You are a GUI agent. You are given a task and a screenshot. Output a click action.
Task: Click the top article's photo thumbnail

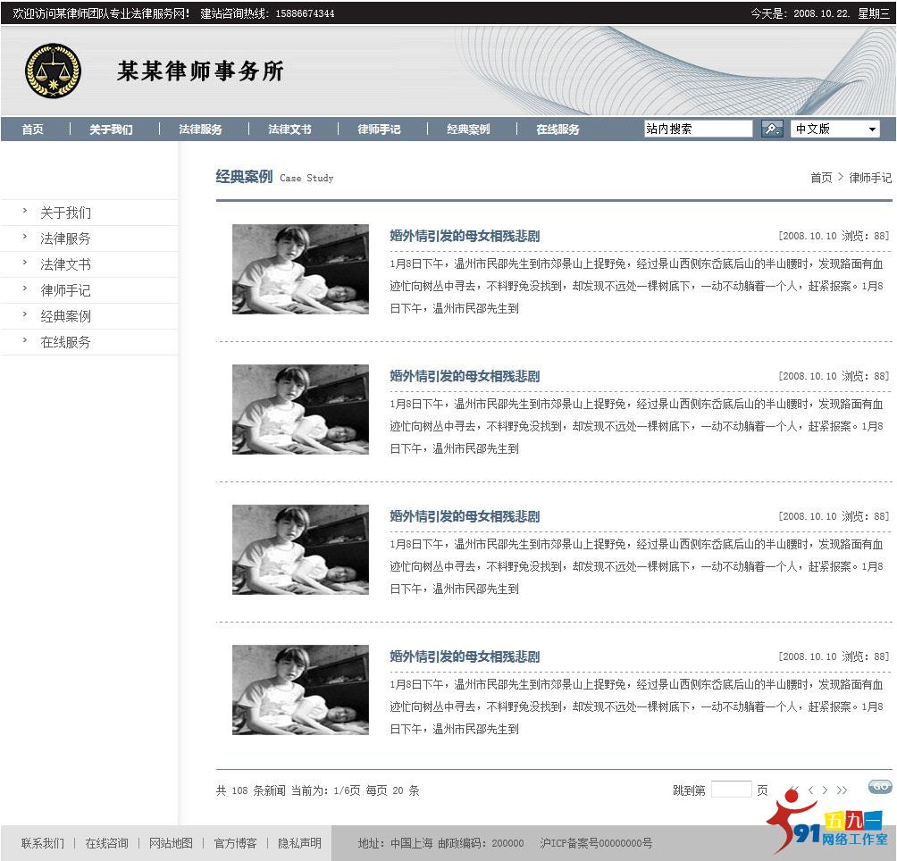300,270
